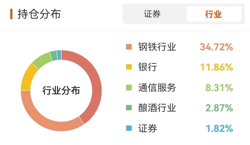
Task: Click the 钢铁行业 orange legend swatch
Action: coord(129,47)
